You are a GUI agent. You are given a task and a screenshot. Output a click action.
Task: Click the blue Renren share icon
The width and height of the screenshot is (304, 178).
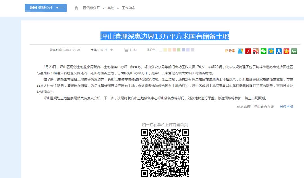pos(279,51)
